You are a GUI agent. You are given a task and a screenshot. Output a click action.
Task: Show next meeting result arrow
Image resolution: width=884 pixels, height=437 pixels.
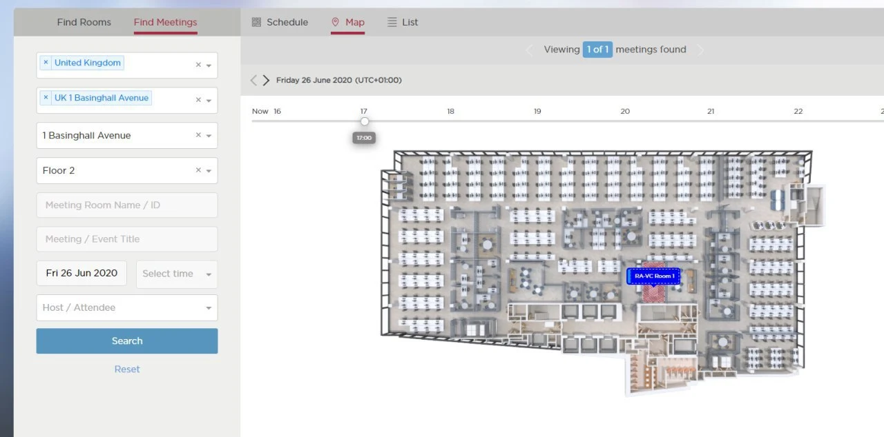point(701,50)
